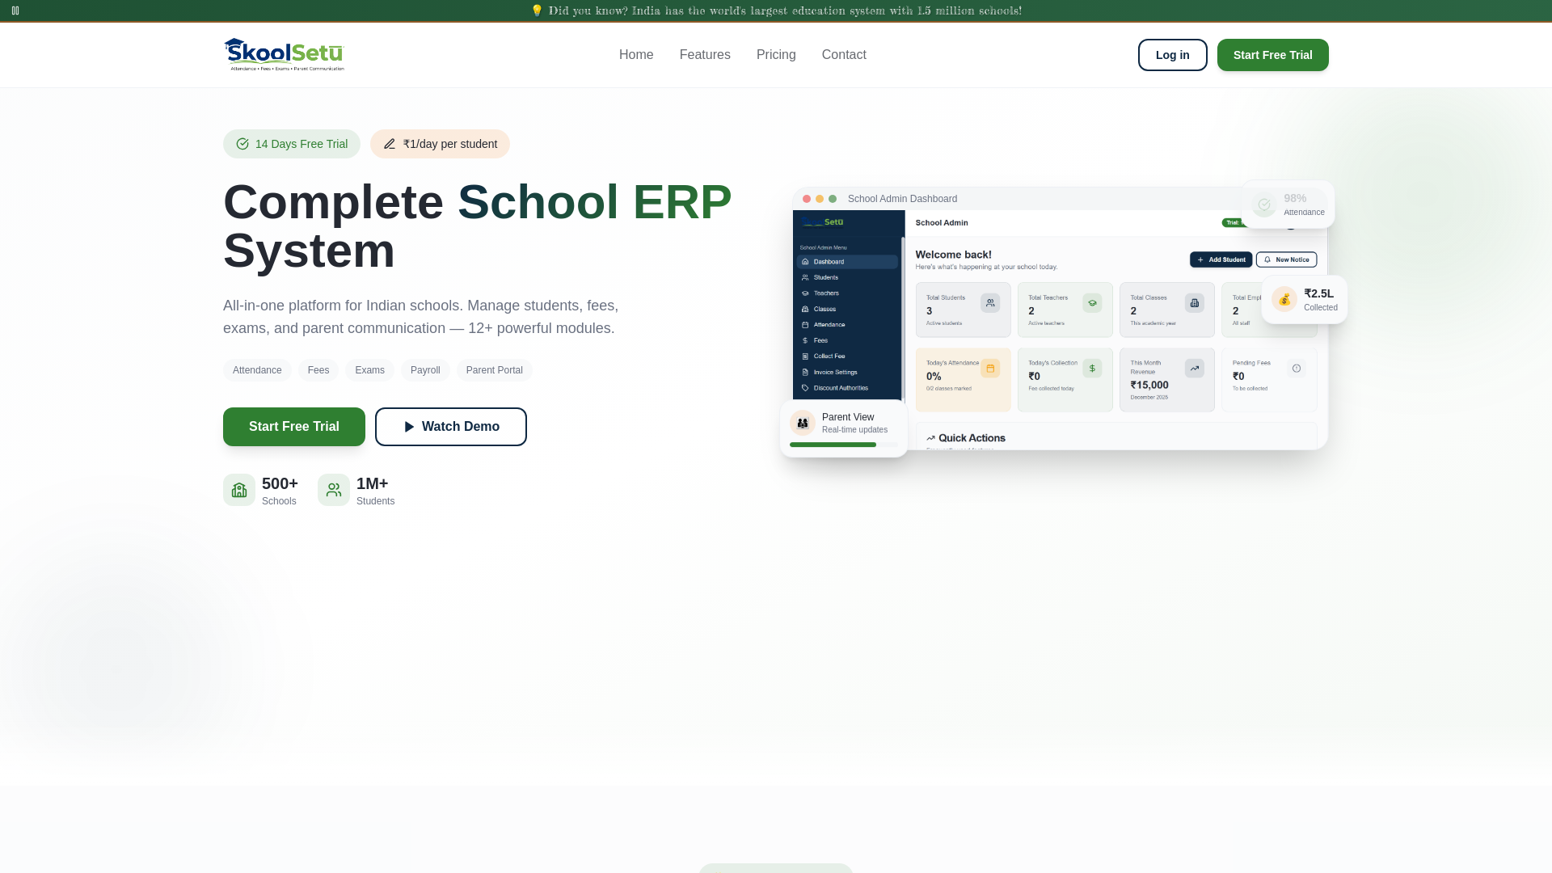Select Teachers in the preview sidebar
The image size is (1552, 873).
tap(846, 293)
